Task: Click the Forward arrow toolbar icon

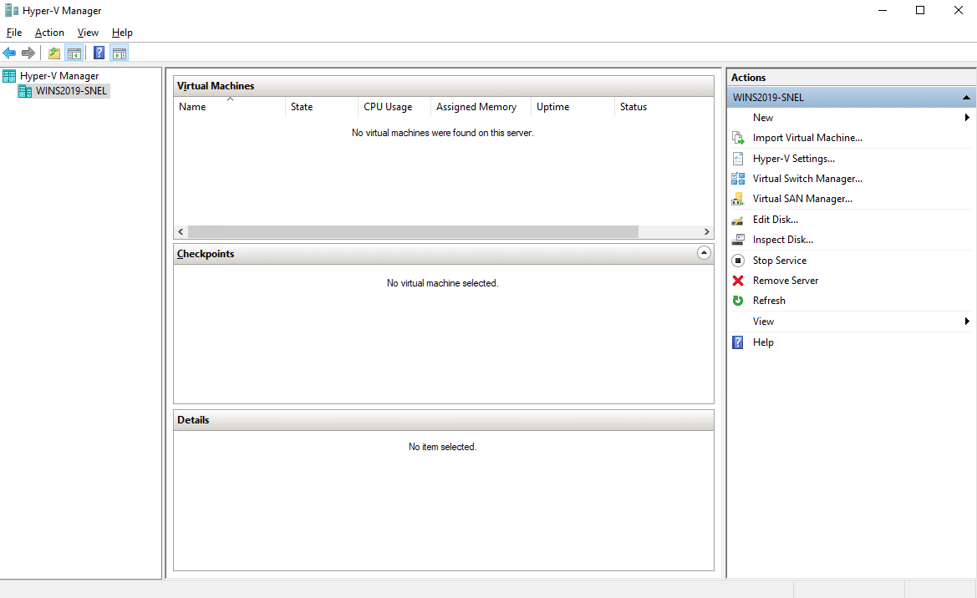Action: coord(28,53)
